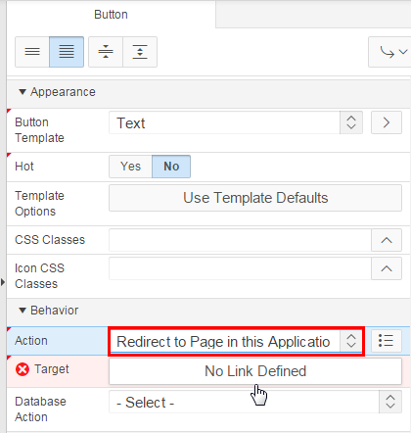Open Icon CSS Classes pick list arrow
The width and height of the screenshot is (411, 433).
(387, 268)
